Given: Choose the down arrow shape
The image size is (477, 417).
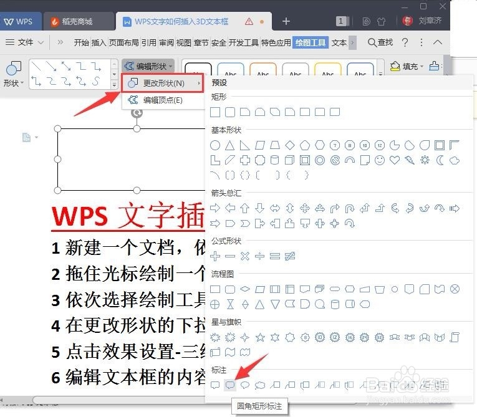Looking at the screenshot, I should pos(260,208).
